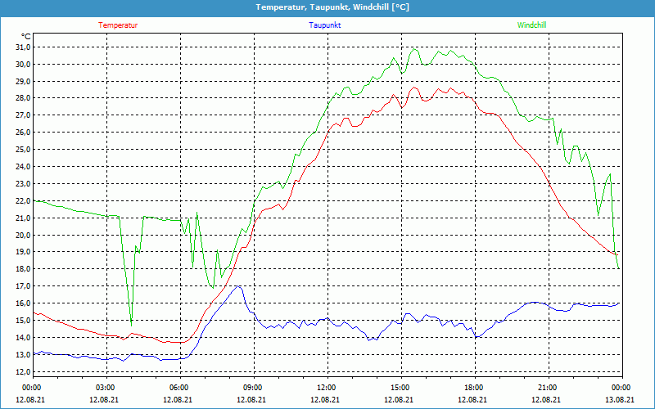Click the 26,0 y-axis value
The image size is (655, 409).
(24, 133)
